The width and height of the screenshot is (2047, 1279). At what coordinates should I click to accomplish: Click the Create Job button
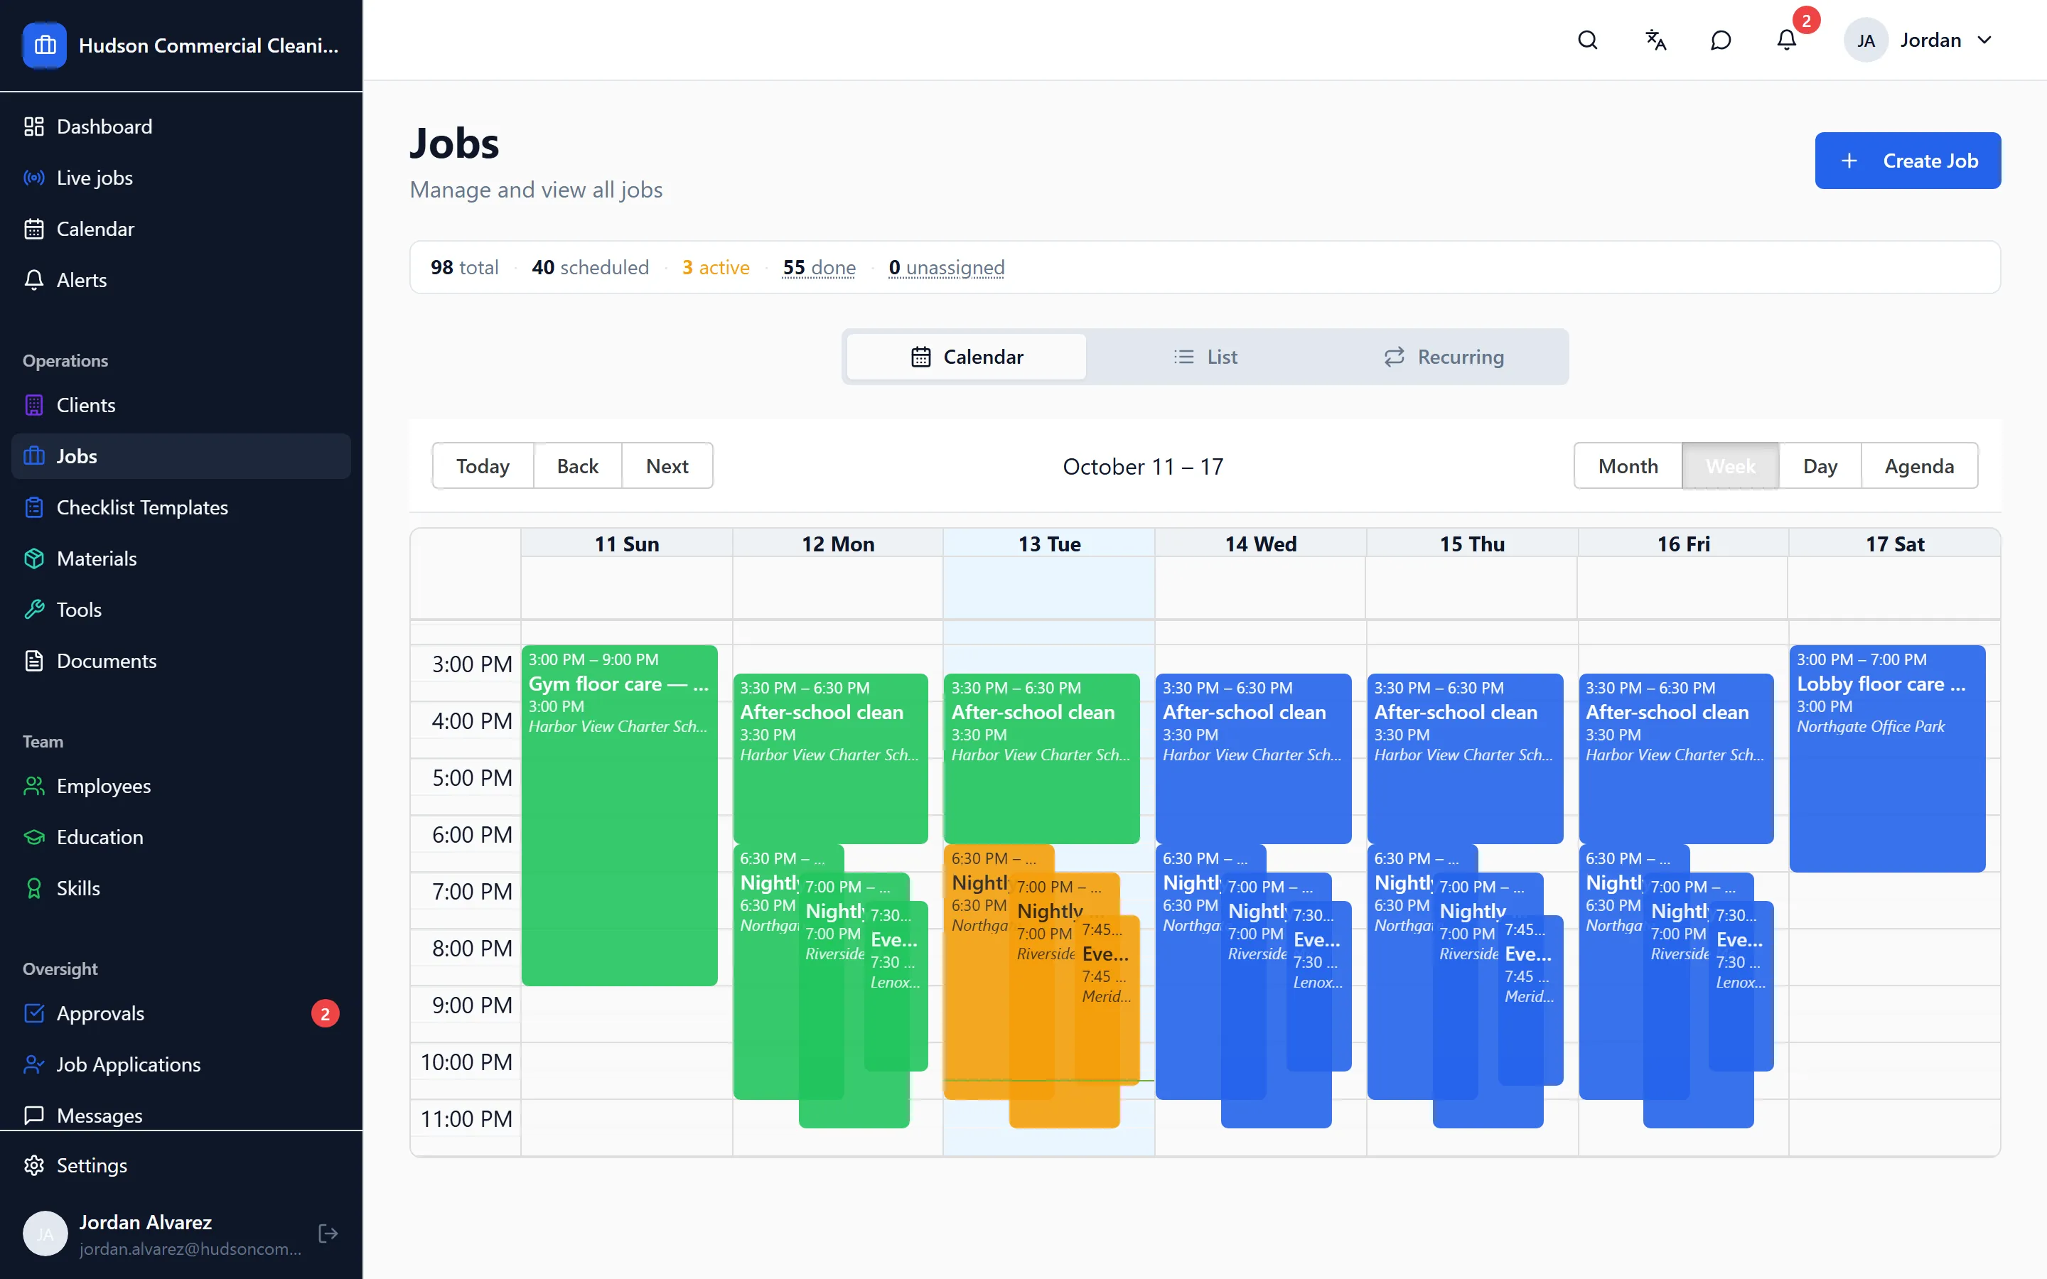[1908, 161]
